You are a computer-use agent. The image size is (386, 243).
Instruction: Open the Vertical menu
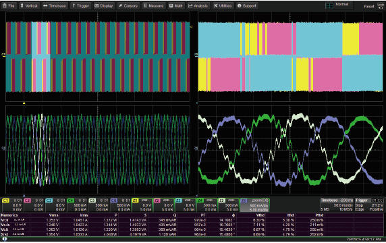29,5
